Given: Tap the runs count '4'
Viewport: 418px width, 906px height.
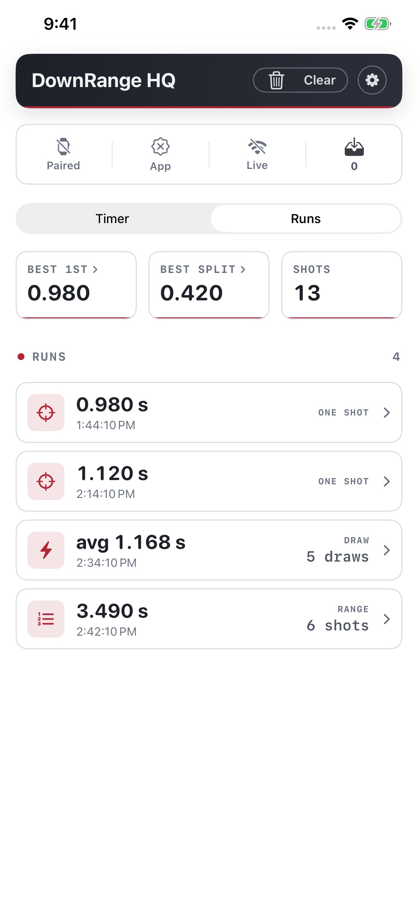Looking at the screenshot, I should click(396, 357).
